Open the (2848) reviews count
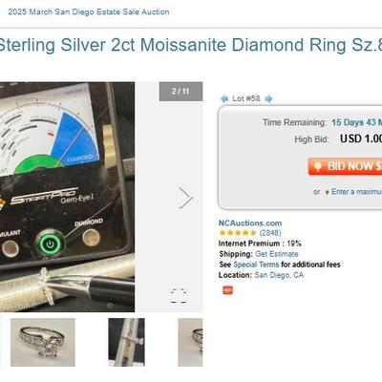 coord(270,233)
